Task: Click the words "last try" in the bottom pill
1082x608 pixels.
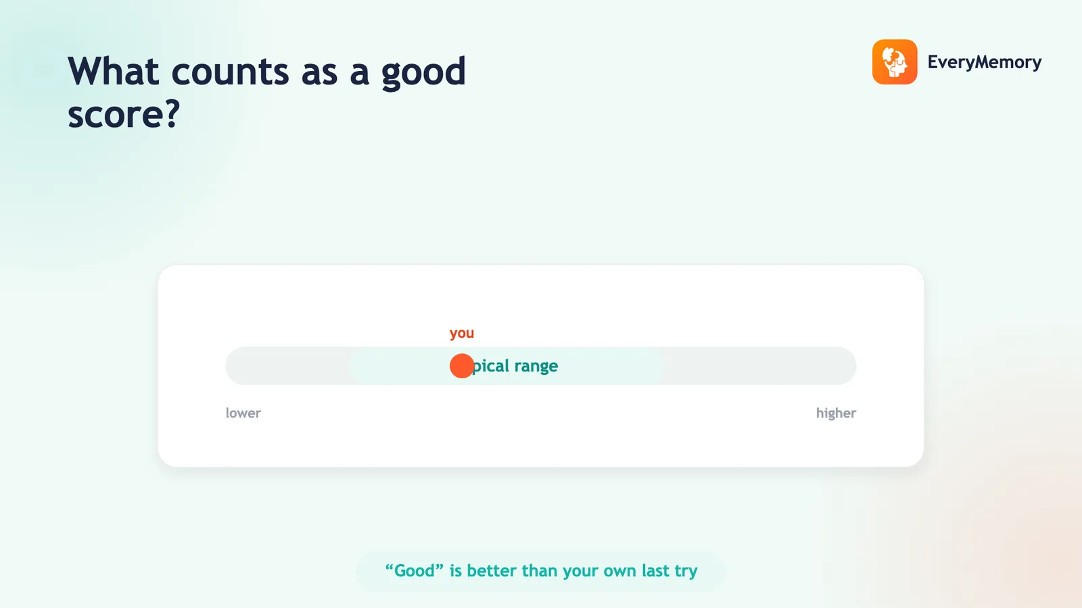Action: point(669,572)
